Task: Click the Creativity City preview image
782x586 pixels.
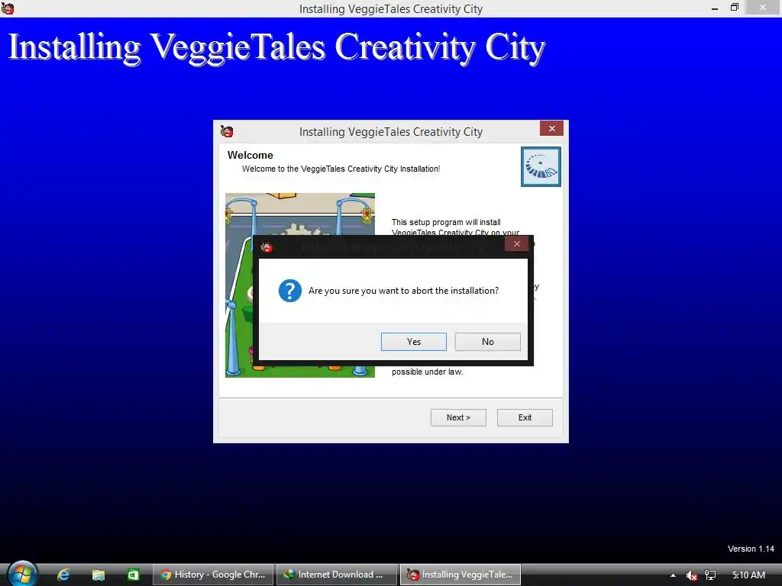Action: pyautogui.click(x=299, y=285)
